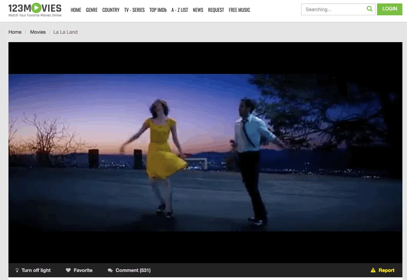This screenshot has width=407, height=280.
Task: Open the COUNTRY menu
Action: pyautogui.click(x=111, y=10)
